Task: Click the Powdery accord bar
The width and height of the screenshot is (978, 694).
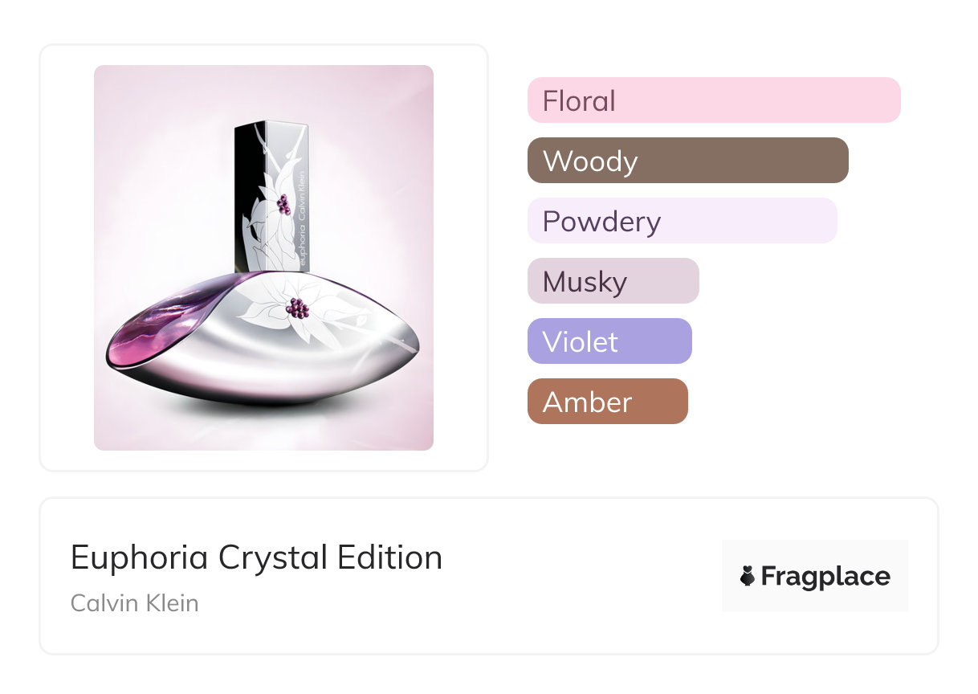Action: pos(682,221)
